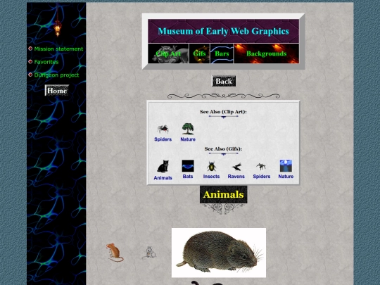Viewport: 380px width, 285px height.
Task: Click the yellow Animals heading banner
Action: tap(224, 195)
